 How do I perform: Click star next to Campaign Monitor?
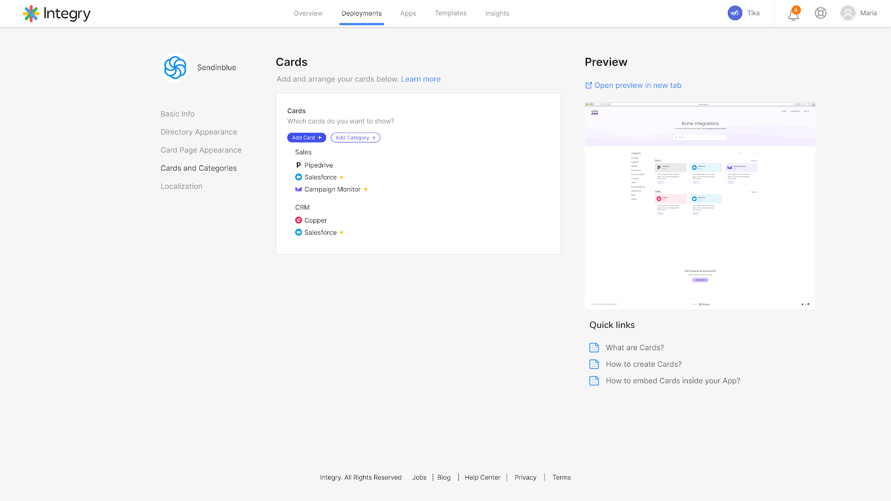coord(365,189)
